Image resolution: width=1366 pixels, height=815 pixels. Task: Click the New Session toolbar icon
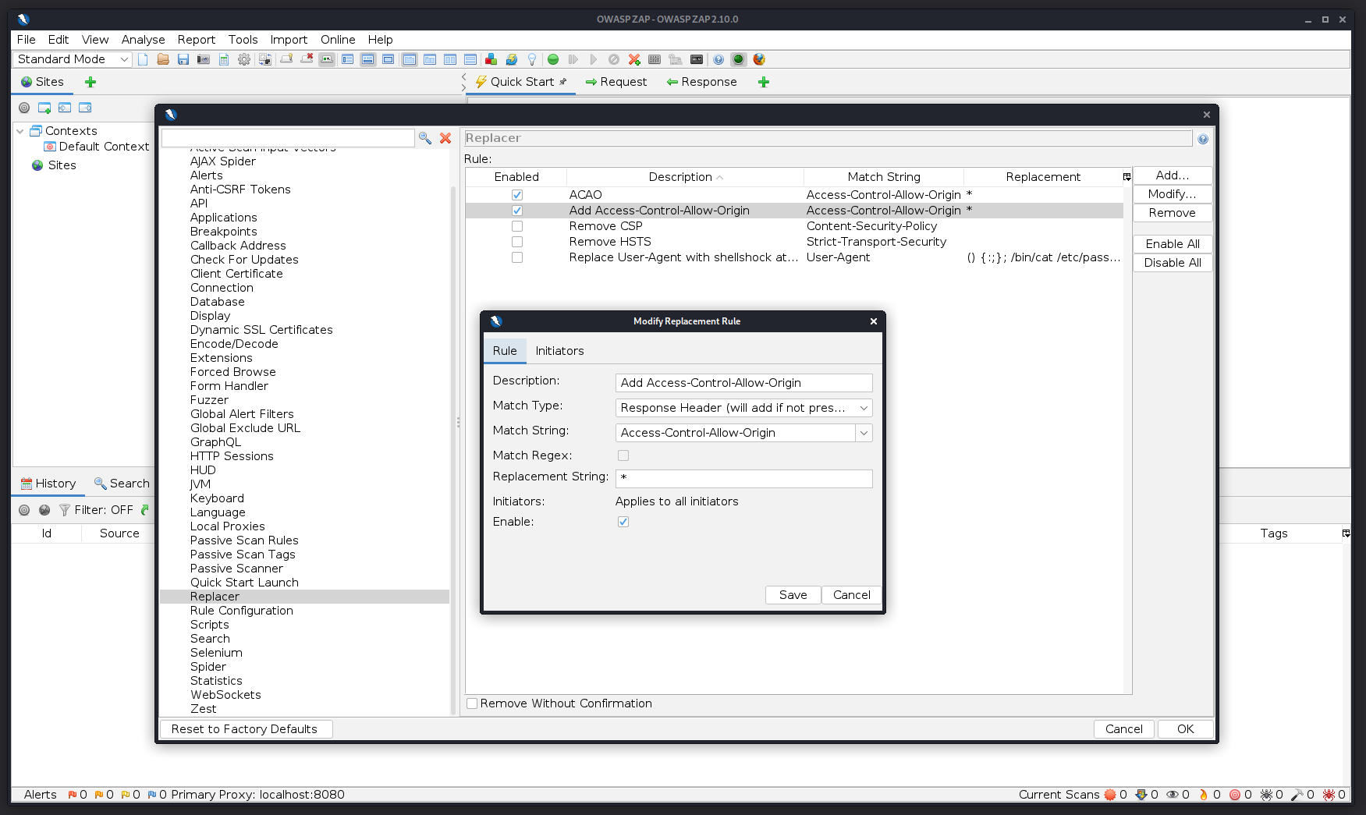[143, 59]
